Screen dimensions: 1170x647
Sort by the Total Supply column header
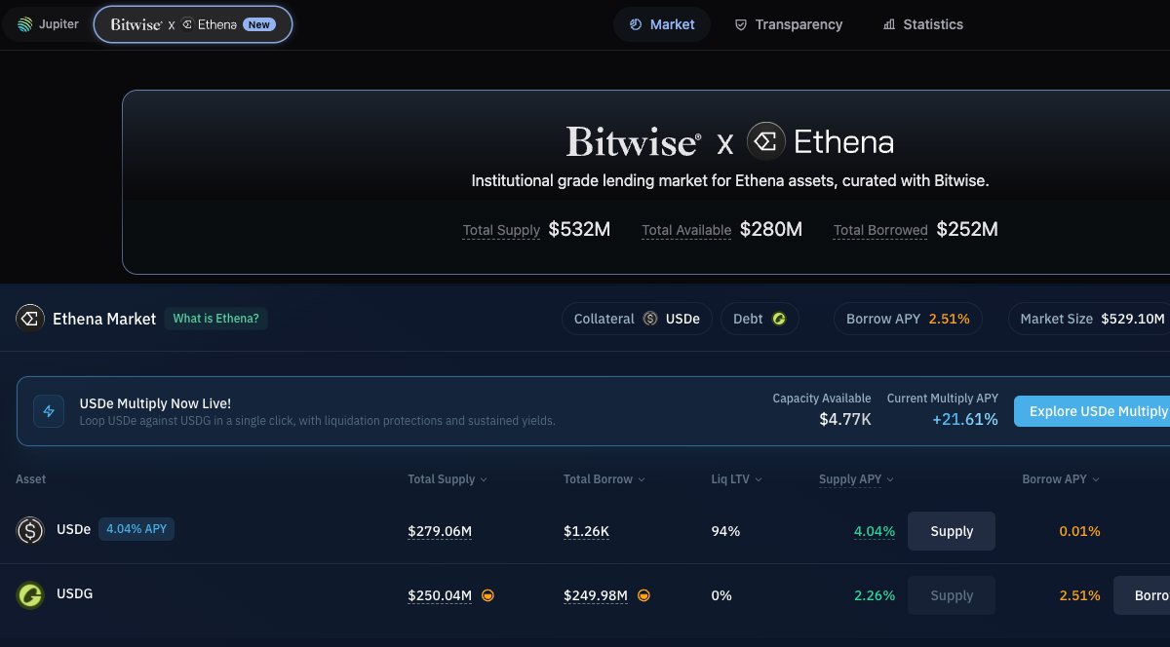(x=448, y=479)
